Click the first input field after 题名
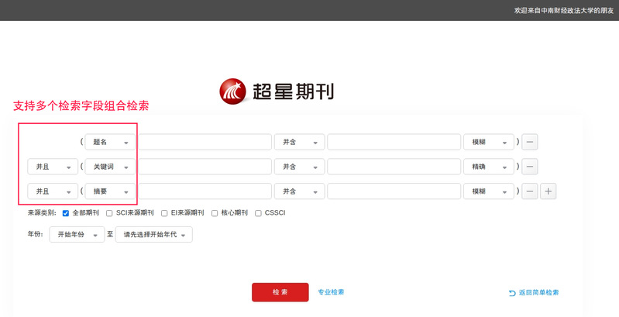Screen dimensions: 619x317 [205, 142]
